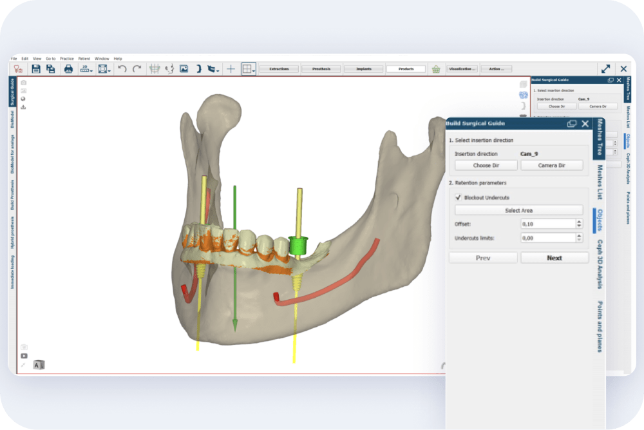644x430 pixels.
Task: Undock the enlarged Build Surgical Guide panel
Action: coord(571,123)
